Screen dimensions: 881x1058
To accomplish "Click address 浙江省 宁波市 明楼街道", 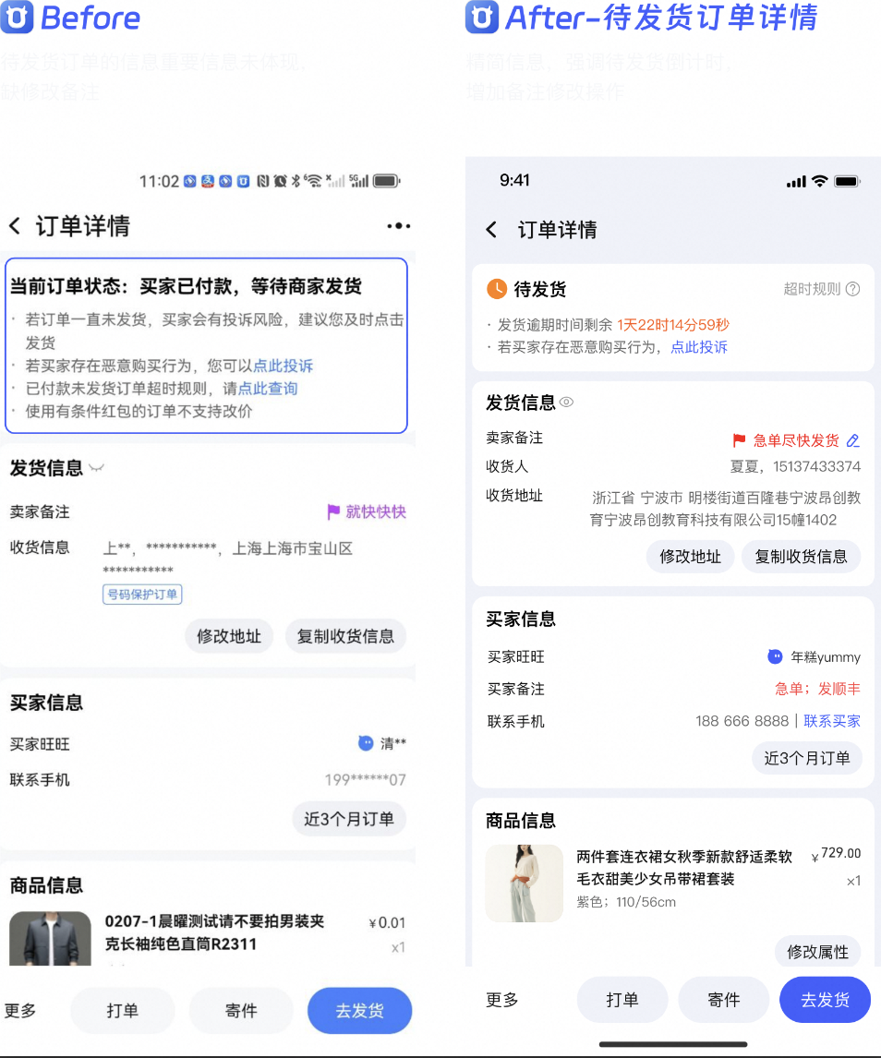I will (x=727, y=509).
